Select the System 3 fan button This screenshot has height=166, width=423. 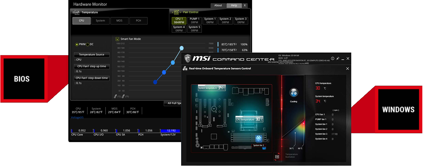pos(241,20)
